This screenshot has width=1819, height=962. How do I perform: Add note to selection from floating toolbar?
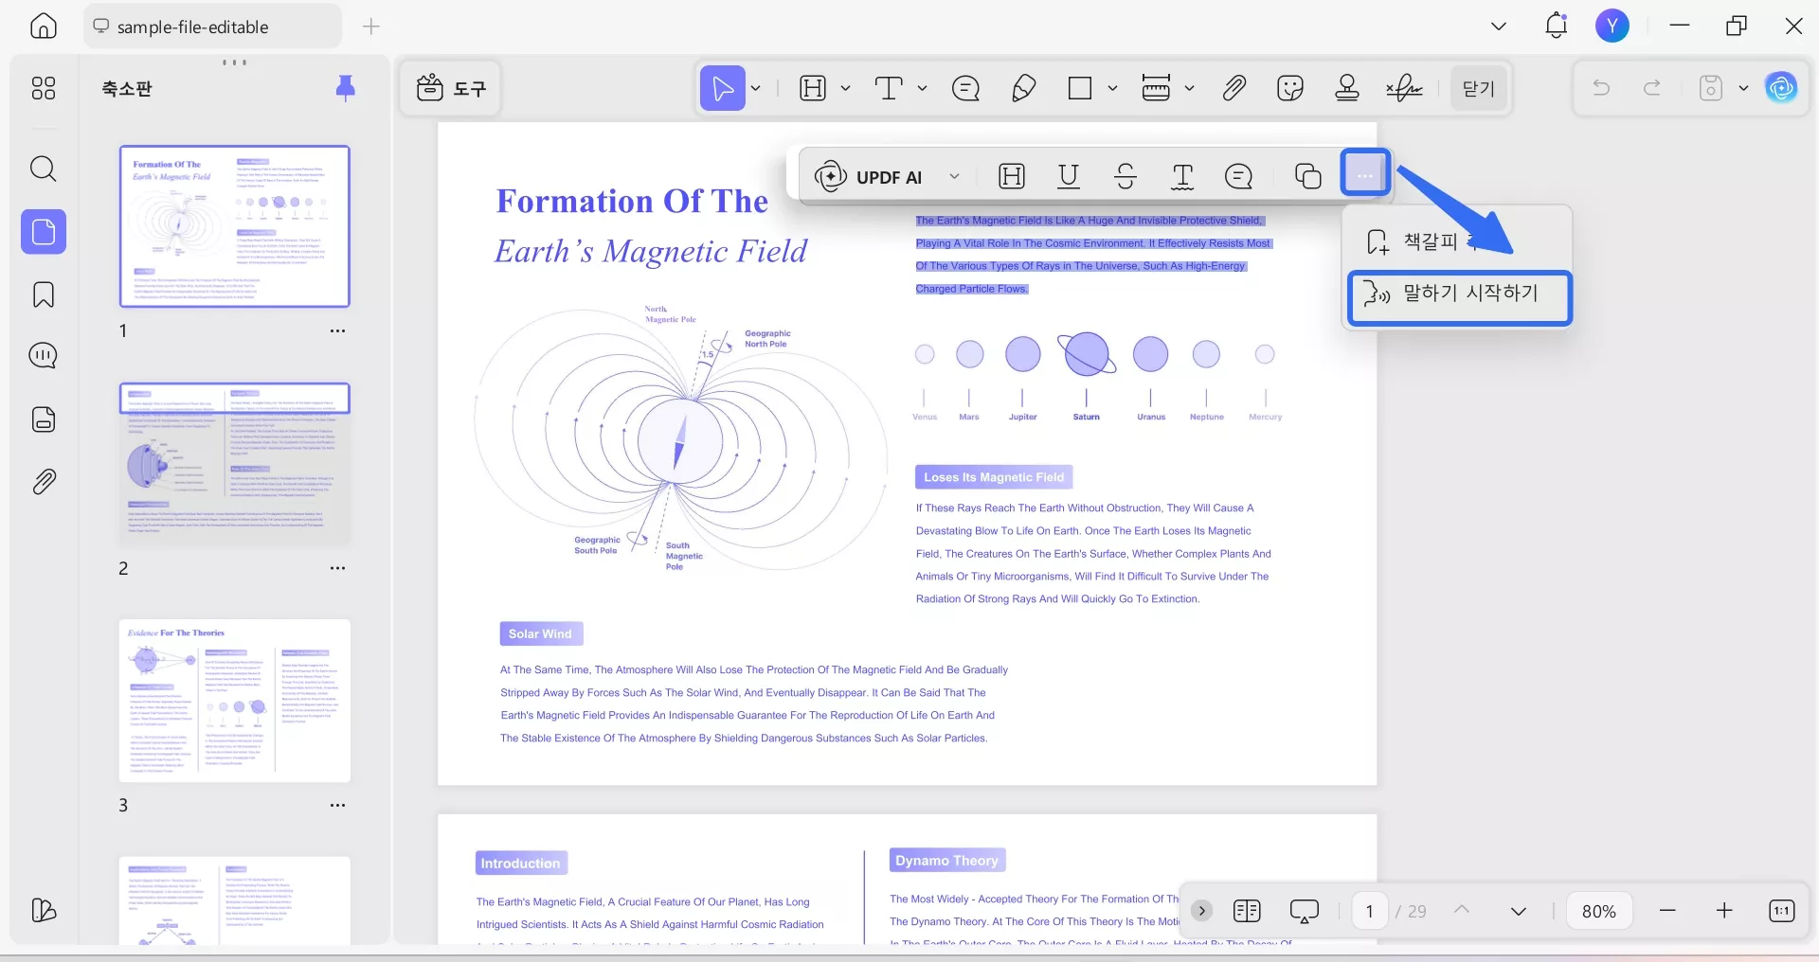[x=1239, y=176]
